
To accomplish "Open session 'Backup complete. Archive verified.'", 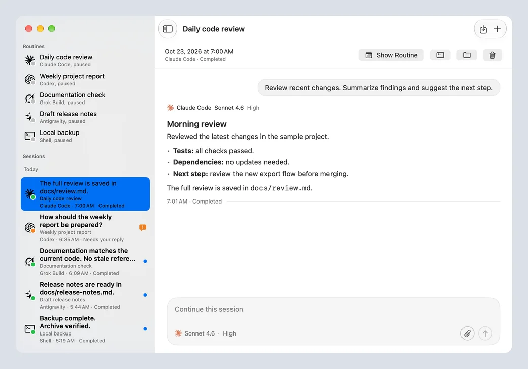I will pyautogui.click(x=85, y=329).
